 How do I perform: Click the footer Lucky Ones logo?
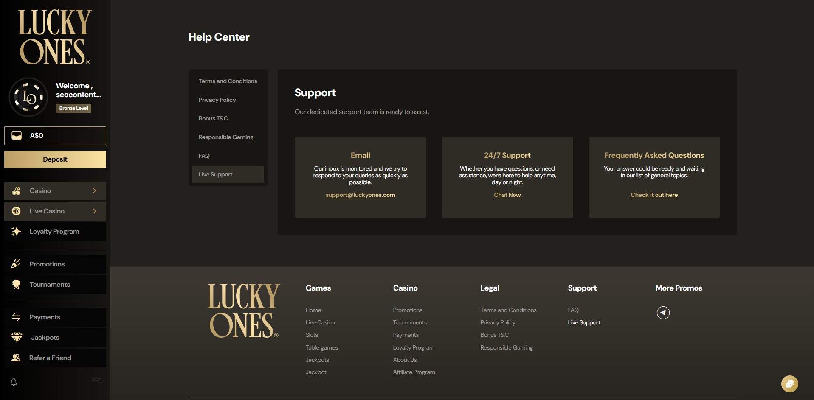point(243,311)
